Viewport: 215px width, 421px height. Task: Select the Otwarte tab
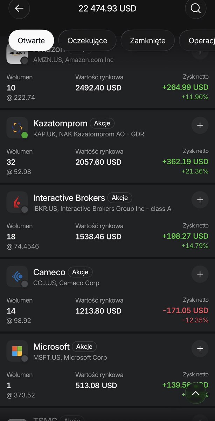(x=31, y=40)
